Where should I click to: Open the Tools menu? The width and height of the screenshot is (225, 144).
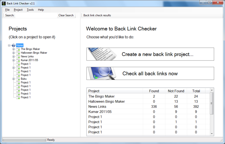pos(30,10)
